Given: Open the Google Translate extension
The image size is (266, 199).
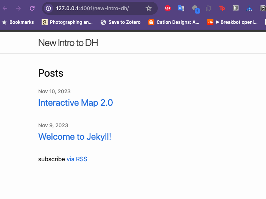Looking at the screenshot, I should point(181,8).
